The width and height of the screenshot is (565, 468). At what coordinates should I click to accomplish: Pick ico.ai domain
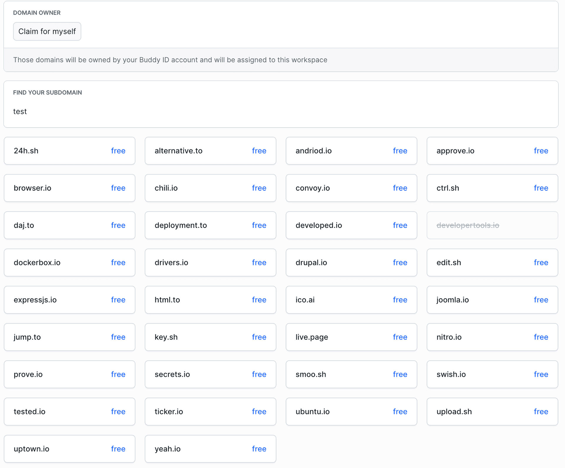tap(351, 300)
